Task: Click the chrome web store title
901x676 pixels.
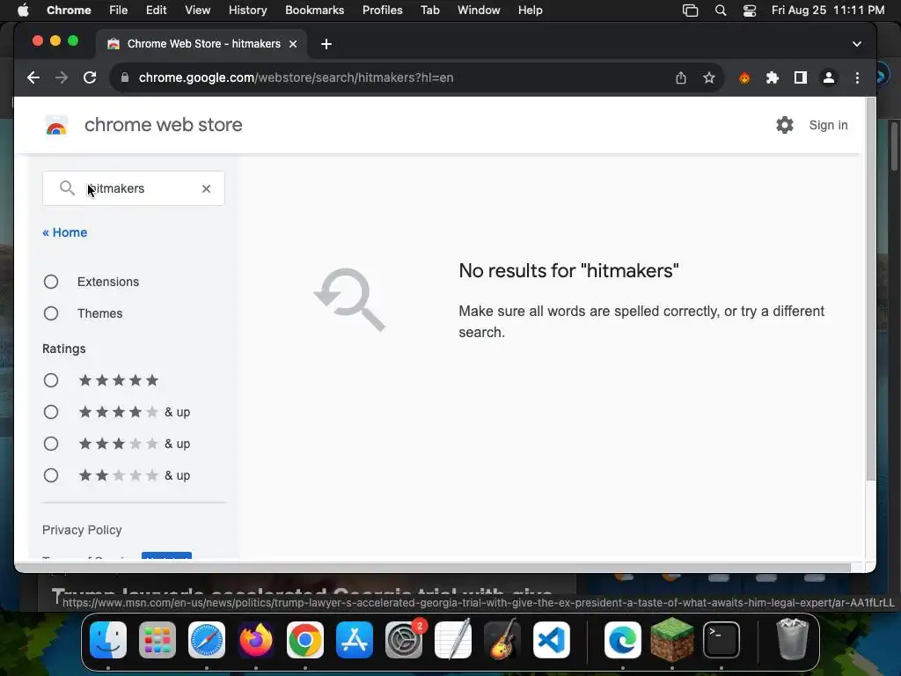Action: click(163, 125)
